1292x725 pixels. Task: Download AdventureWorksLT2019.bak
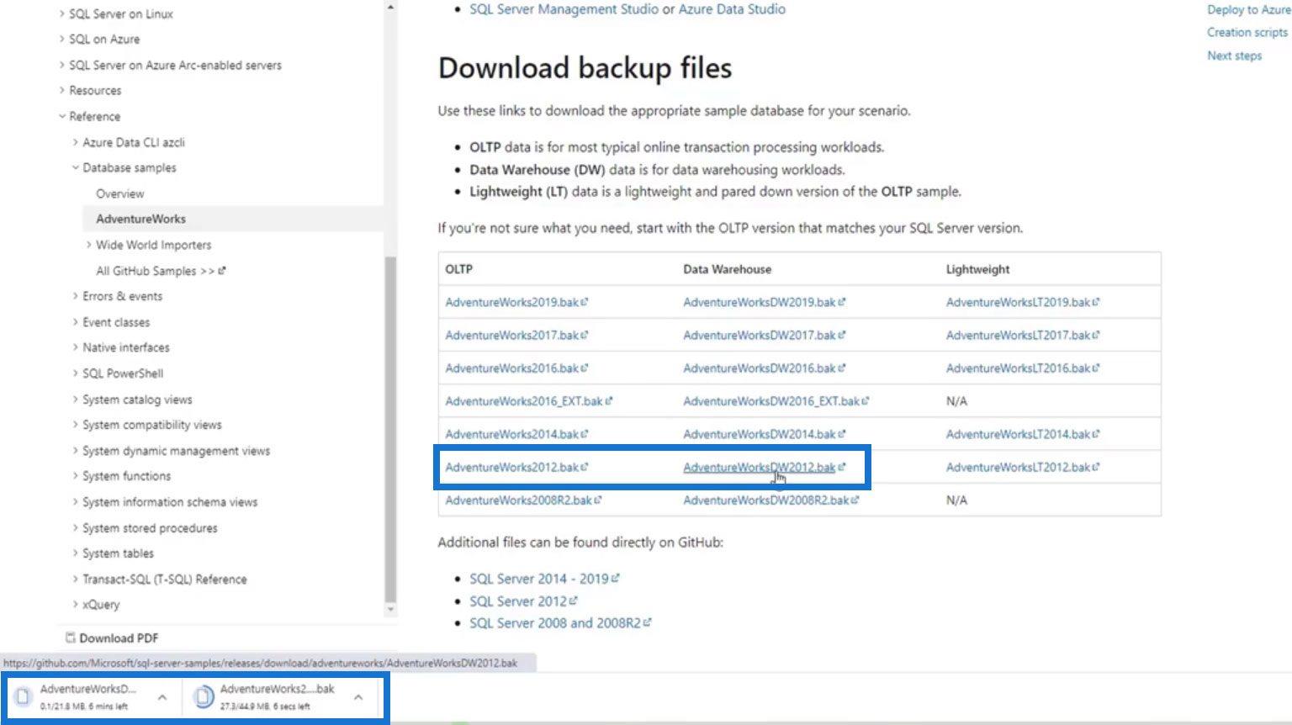(x=1022, y=302)
